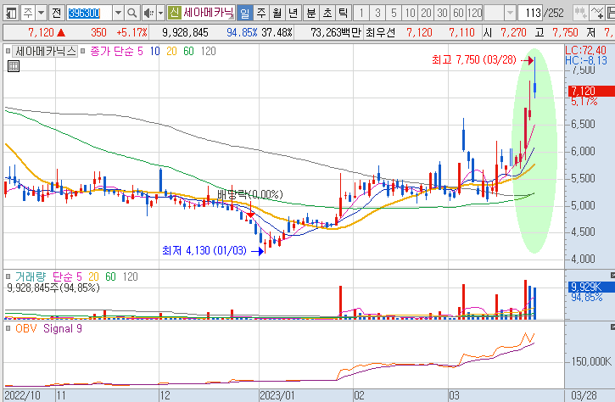Click the stock code input field 396300
Viewport: 615px width, 402px height.
(x=89, y=14)
